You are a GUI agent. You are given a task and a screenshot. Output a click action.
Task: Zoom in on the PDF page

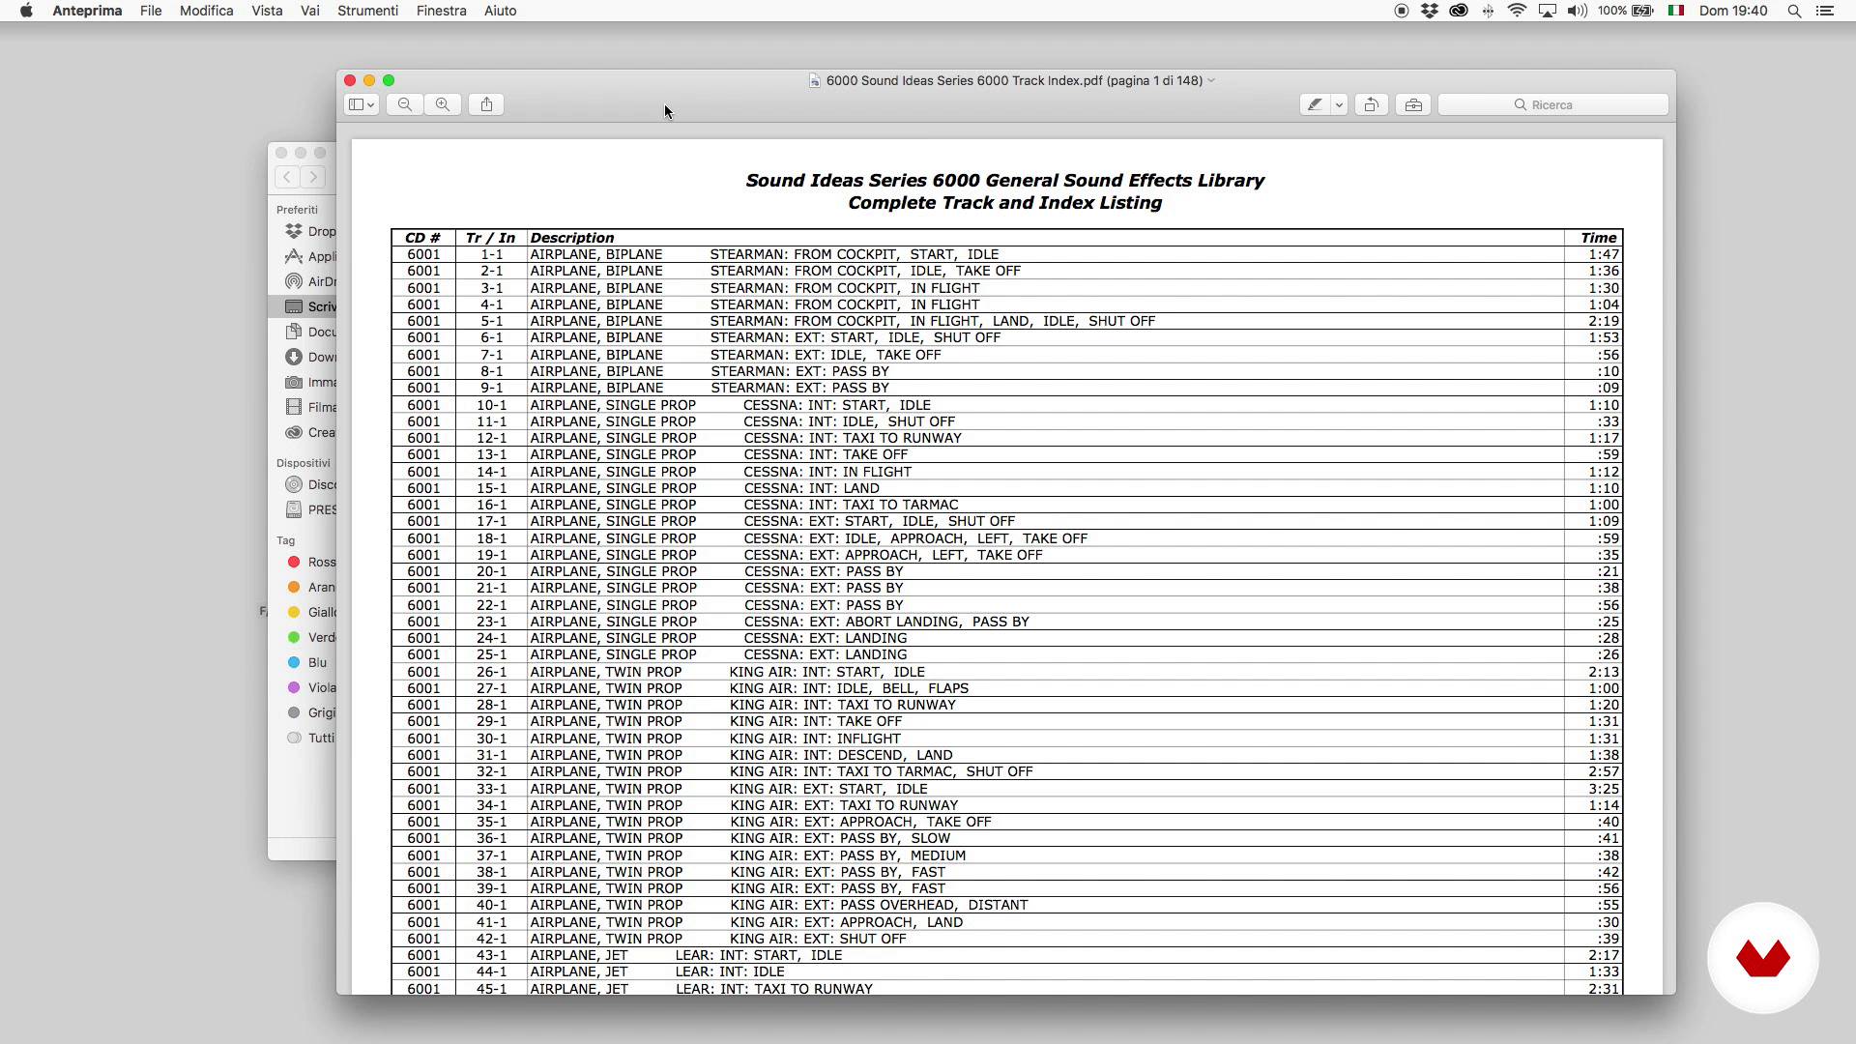[x=443, y=104]
